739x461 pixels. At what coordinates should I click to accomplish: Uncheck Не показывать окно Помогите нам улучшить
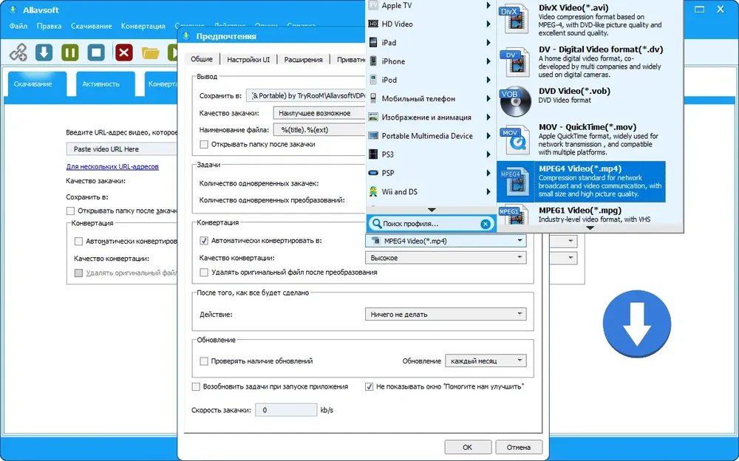coord(369,386)
